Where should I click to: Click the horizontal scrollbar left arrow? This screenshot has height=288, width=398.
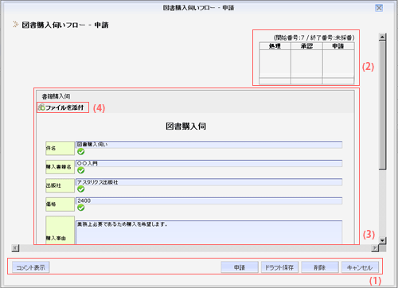tap(15, 248)
